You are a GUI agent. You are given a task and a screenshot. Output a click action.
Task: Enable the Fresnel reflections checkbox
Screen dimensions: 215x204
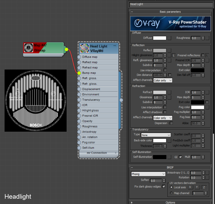point(203,55)
